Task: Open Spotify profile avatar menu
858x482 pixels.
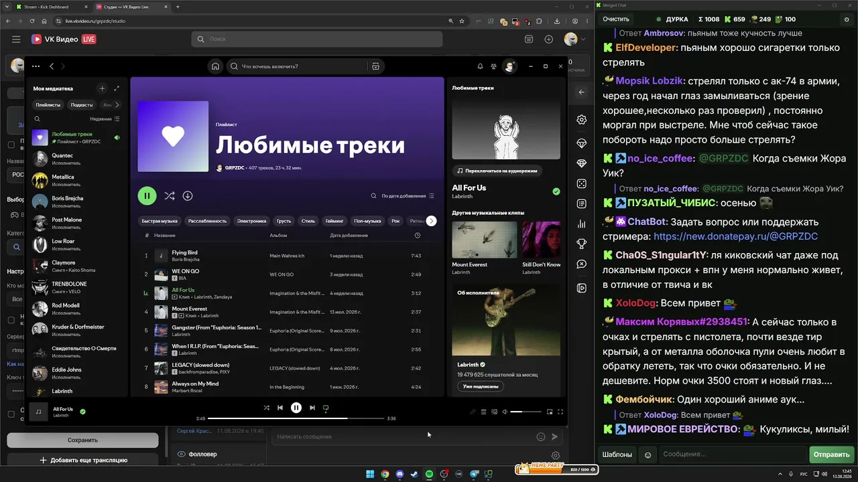Action: 510,66
